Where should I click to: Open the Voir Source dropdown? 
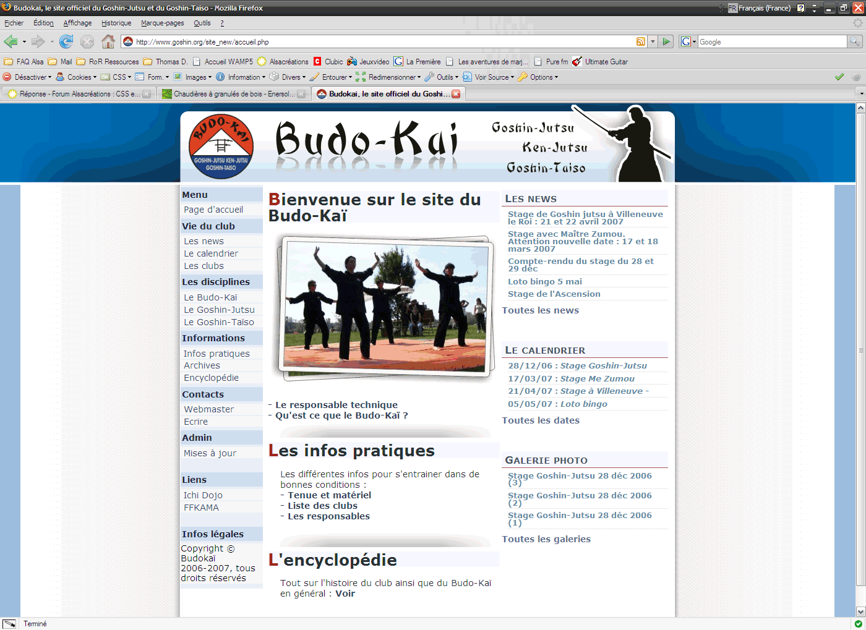point(489,77)
